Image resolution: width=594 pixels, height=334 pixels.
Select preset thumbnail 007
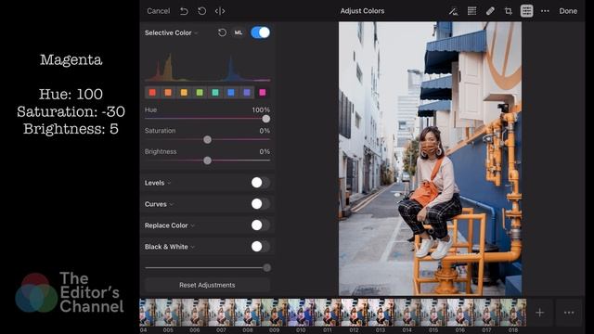coord(221,313)
